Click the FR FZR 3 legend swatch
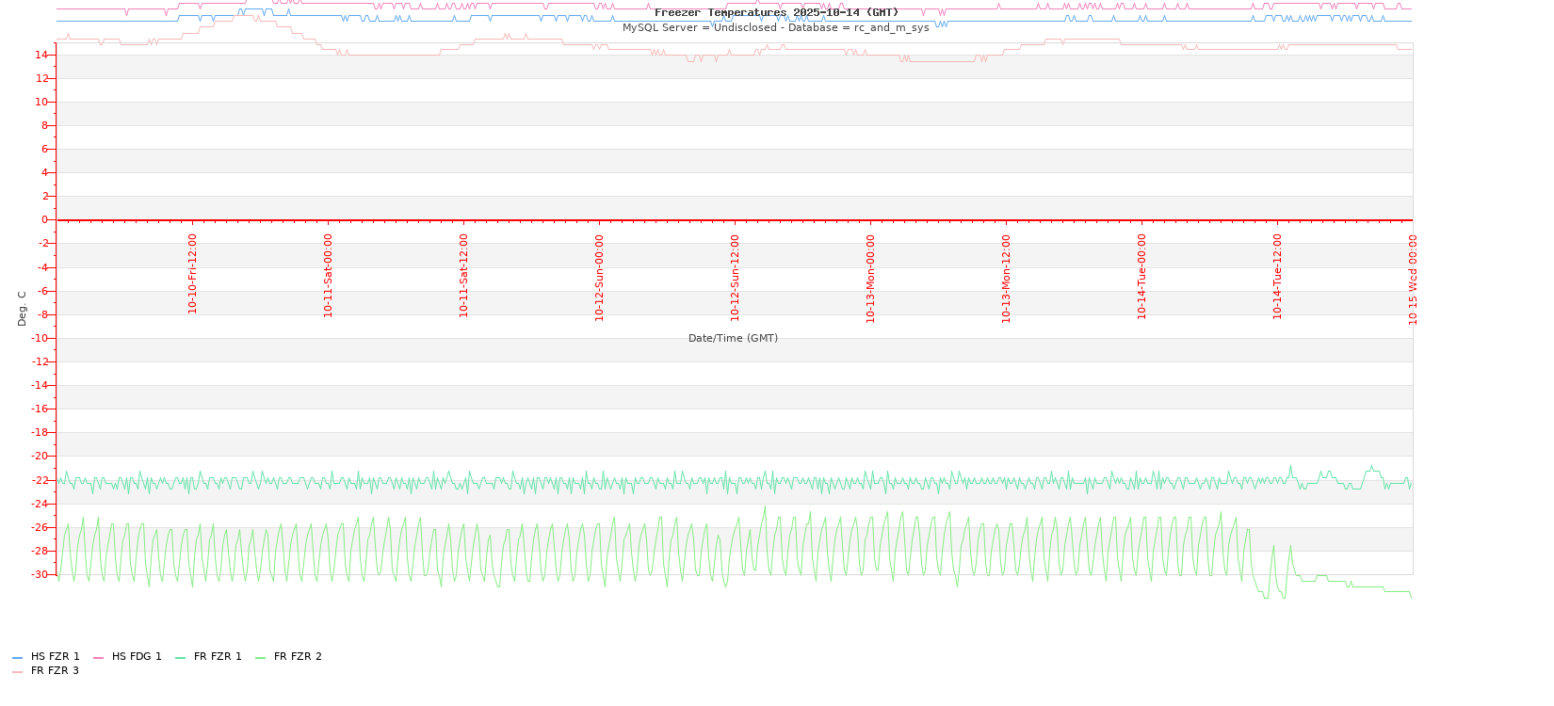The width and height of the screenshot is (1554, 706). pos(17,672)
